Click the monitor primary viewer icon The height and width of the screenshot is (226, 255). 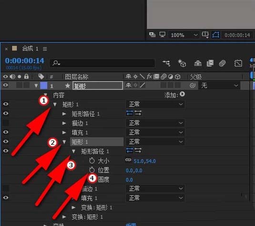[x=162, y=34]
